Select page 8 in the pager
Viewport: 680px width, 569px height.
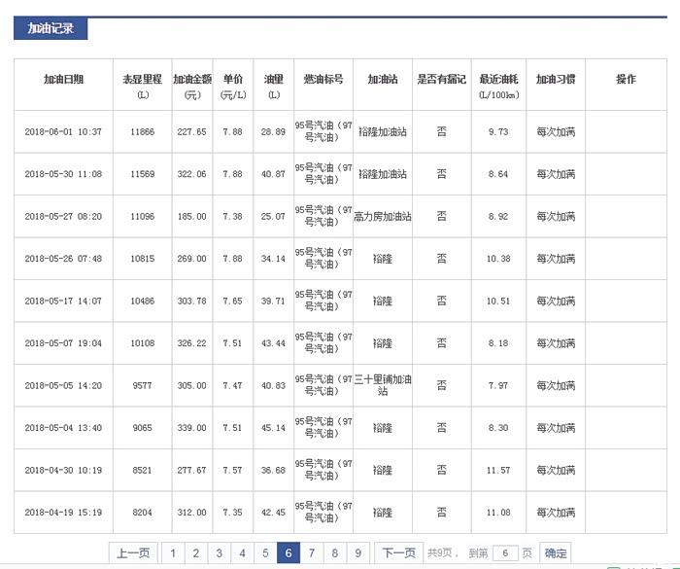tap(335, 553)
